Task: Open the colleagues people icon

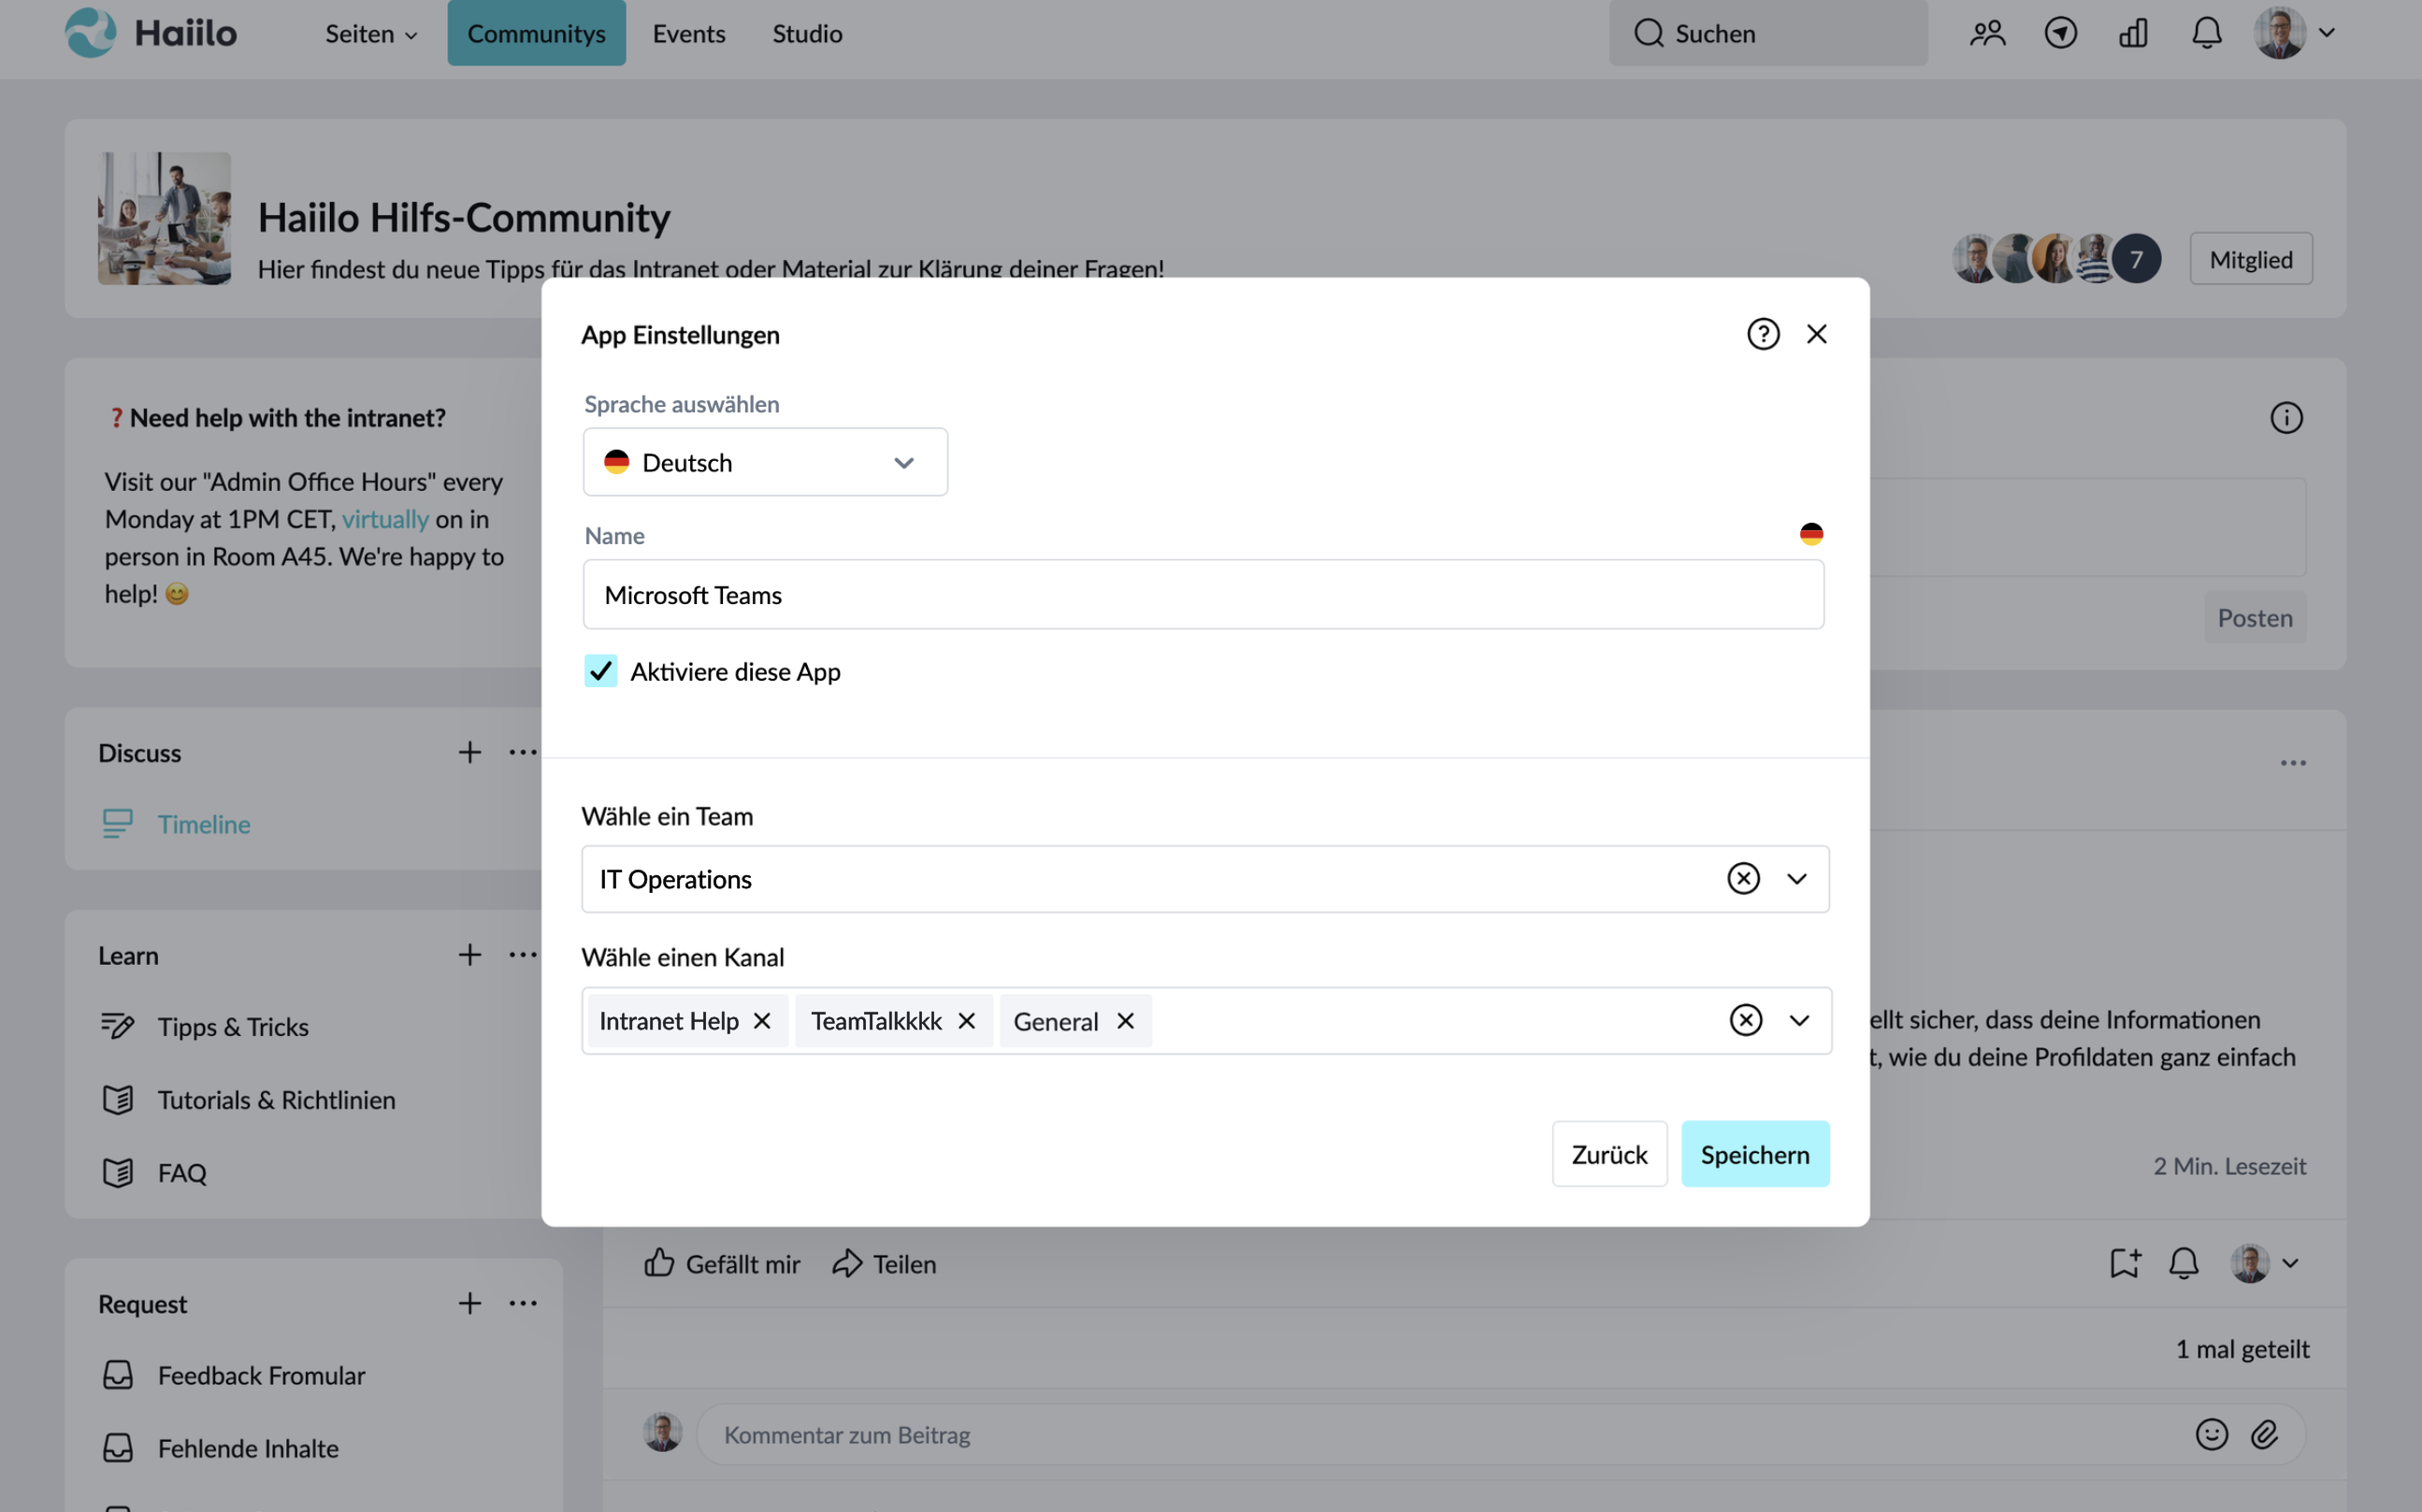Action: click(1987, 33)
